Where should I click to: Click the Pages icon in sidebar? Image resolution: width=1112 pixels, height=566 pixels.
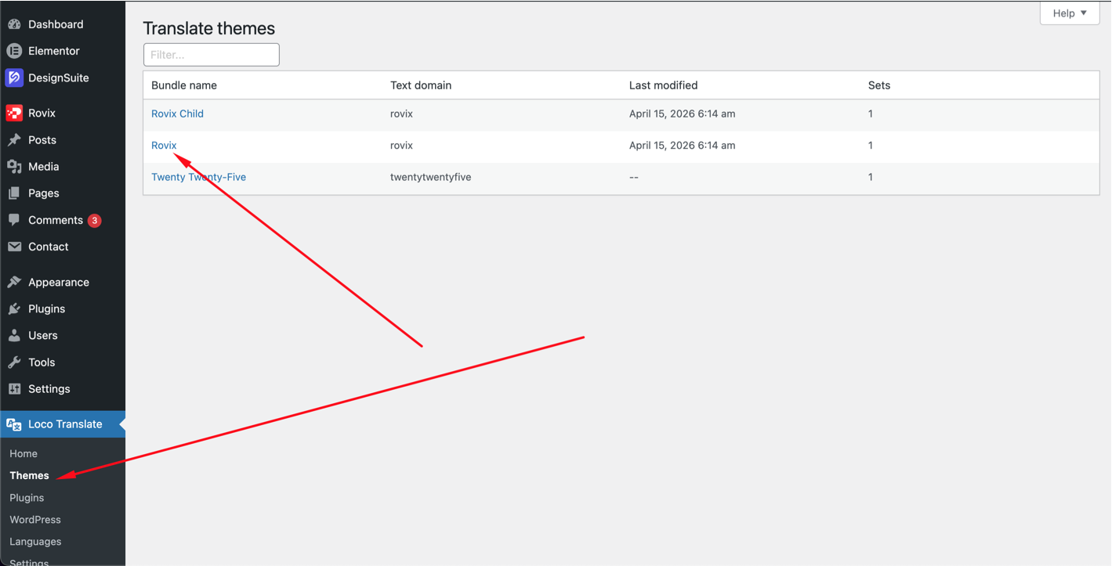14,193
